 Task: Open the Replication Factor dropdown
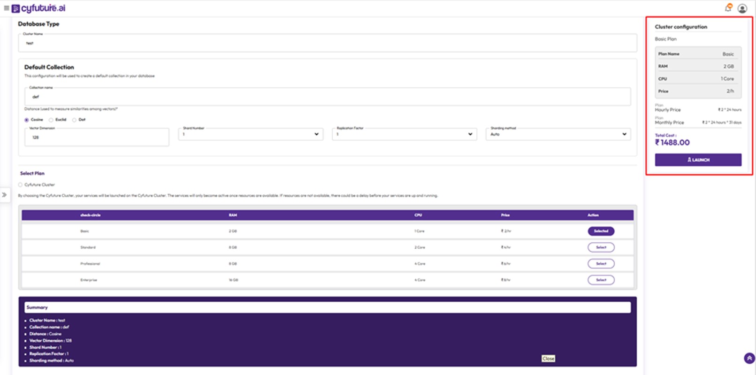point(404,134)
